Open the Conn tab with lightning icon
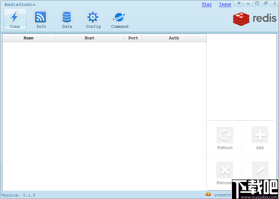 pyautogui.click(x=15, y=19)
